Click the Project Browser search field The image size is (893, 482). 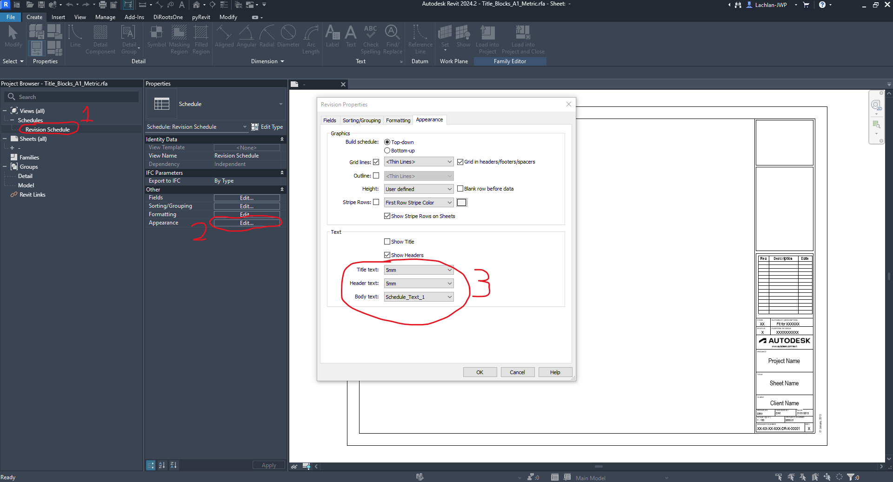[x=72, y=97]
